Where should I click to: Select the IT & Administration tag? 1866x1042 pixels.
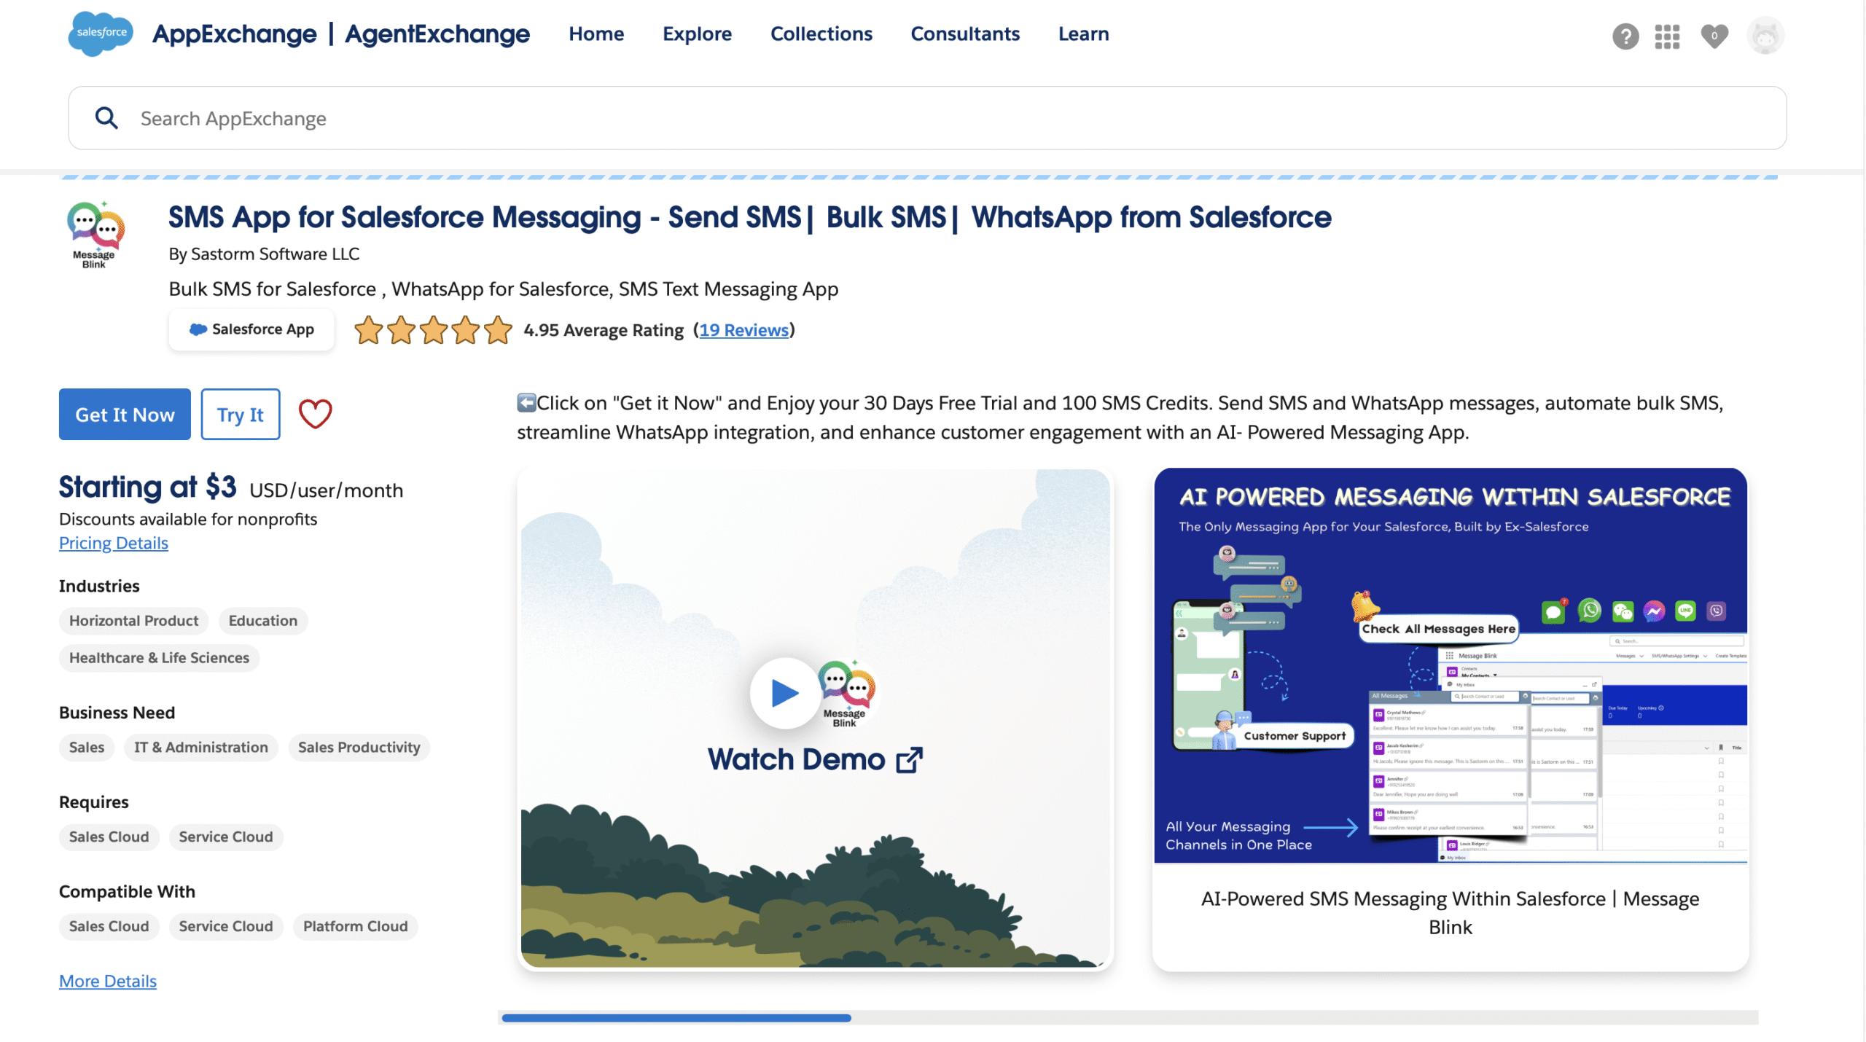click(200, 748)
